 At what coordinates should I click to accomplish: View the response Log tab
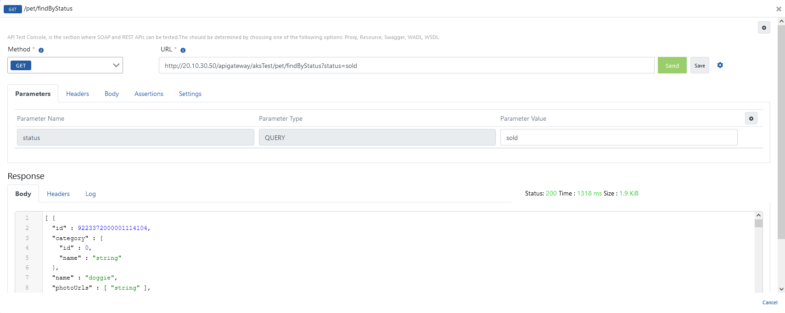(90, 194)
